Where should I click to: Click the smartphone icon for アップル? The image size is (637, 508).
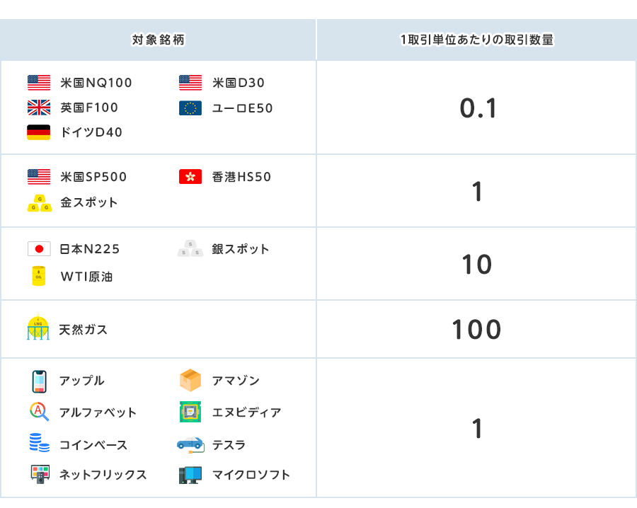(x=39, y=381)
